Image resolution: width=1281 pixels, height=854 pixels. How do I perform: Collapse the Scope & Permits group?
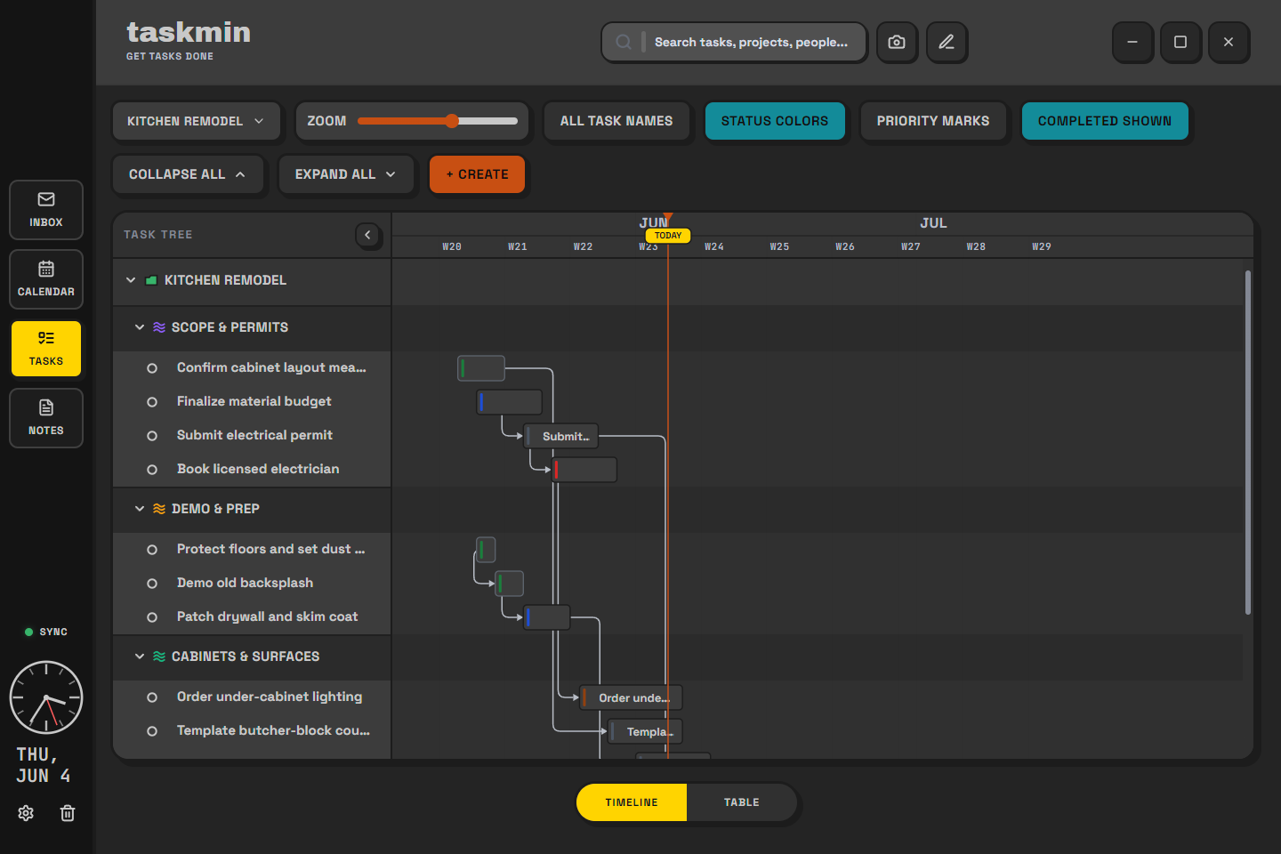[x=140, y=327]
